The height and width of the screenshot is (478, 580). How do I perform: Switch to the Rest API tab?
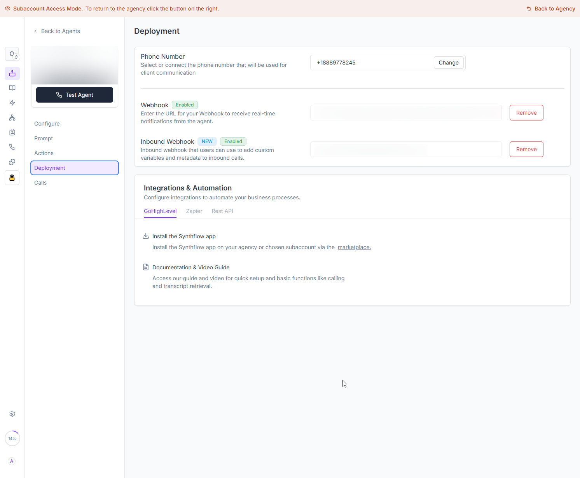click(222, 211)
